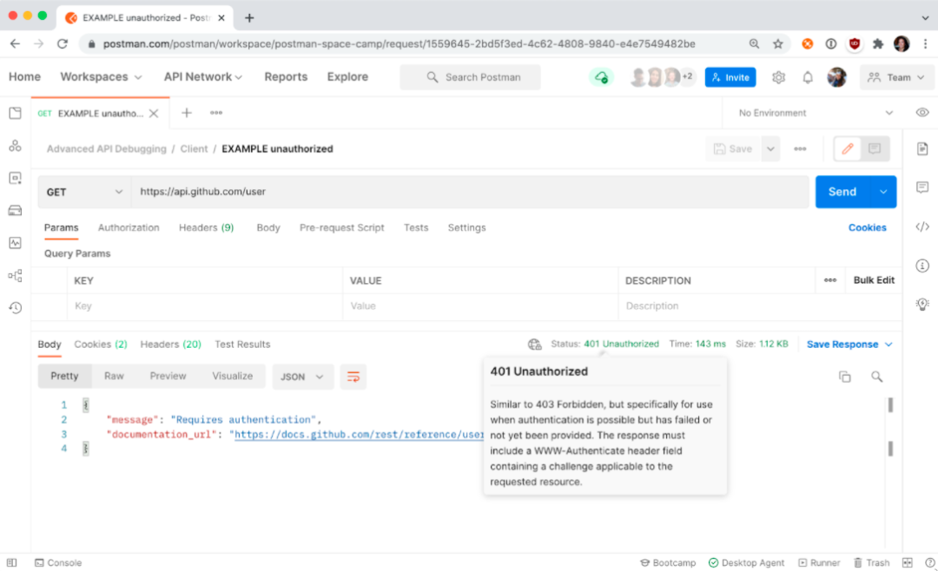Open the History icon in left sidebar
The height and width of the screenshot is (571, 938).
[15, 307]
